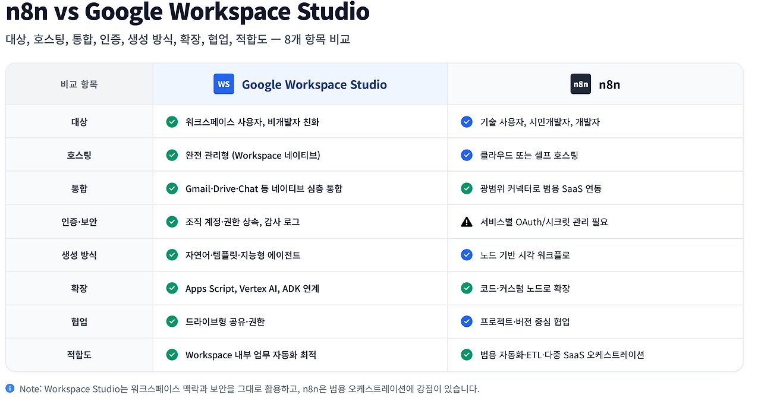Click blue check beside 프로젝트·버전 중심 협업
Viewport: 761px width, 404px height.
click(x=467, y=321)
